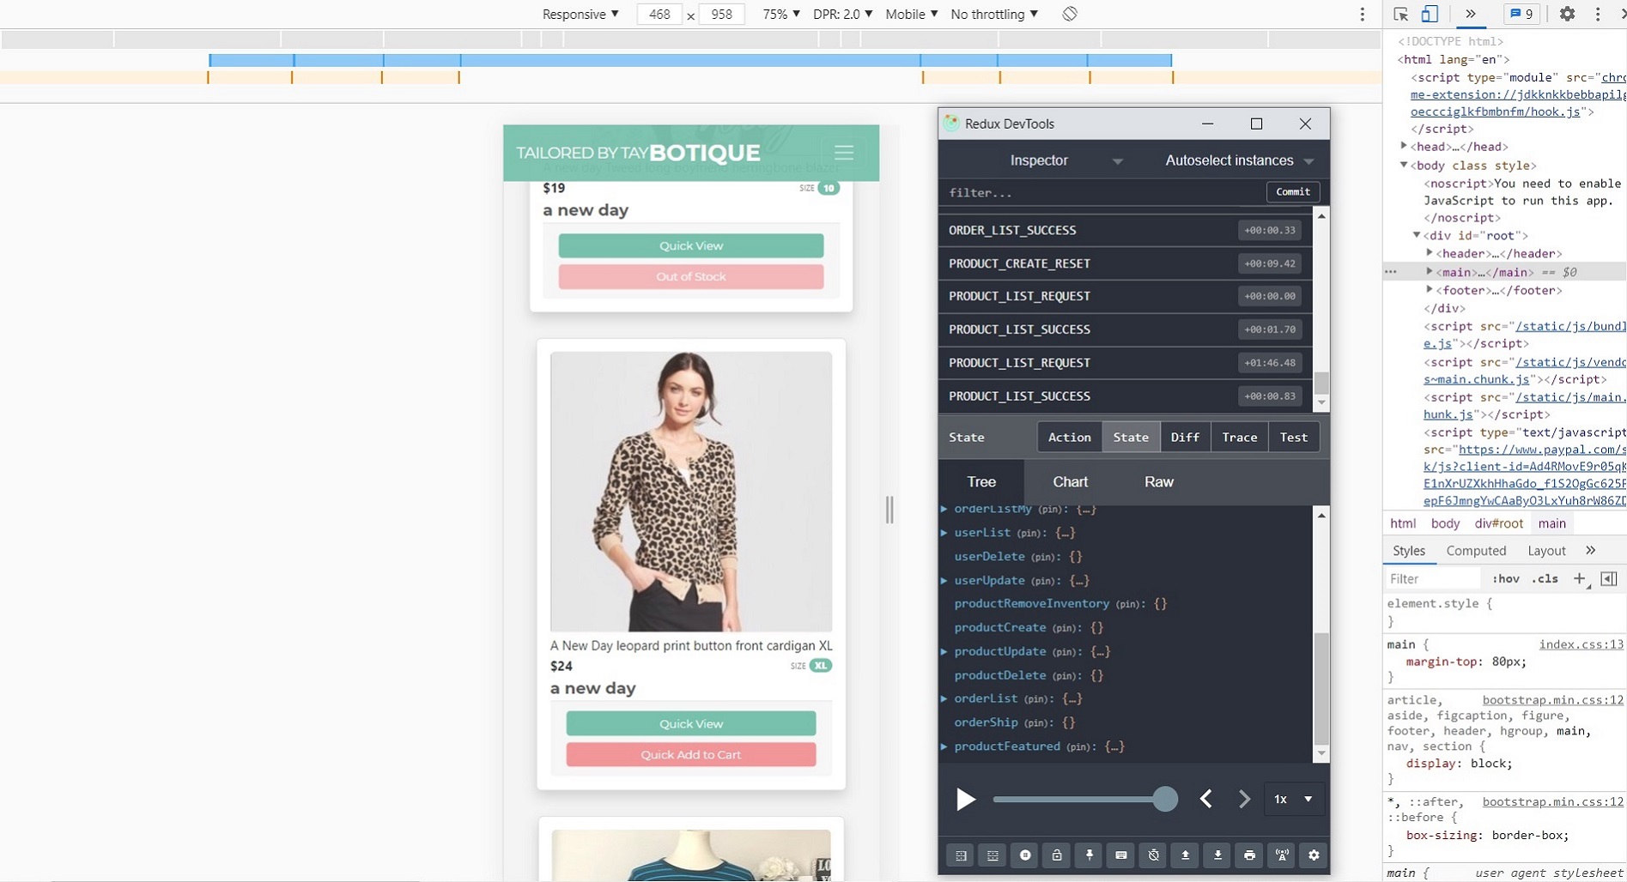Click Quick View for the leopard cardigan
Image resolution: width=1627 pixels, height=882 pixels.
(x=691, y=724)
